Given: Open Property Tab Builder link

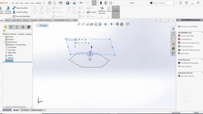Looking at the screenshot, I should [187, 36].
